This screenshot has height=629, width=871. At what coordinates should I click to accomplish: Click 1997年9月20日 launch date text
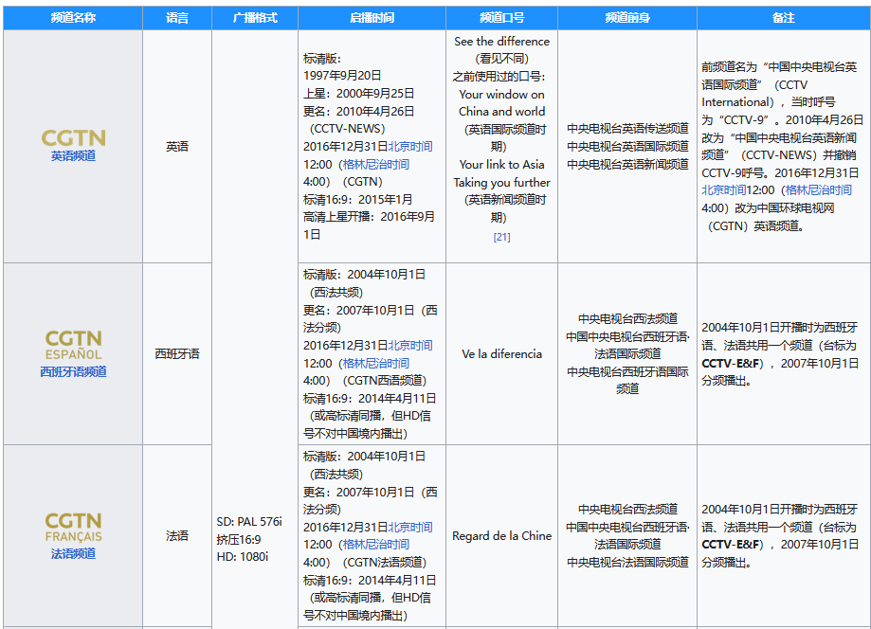point(342,76)
